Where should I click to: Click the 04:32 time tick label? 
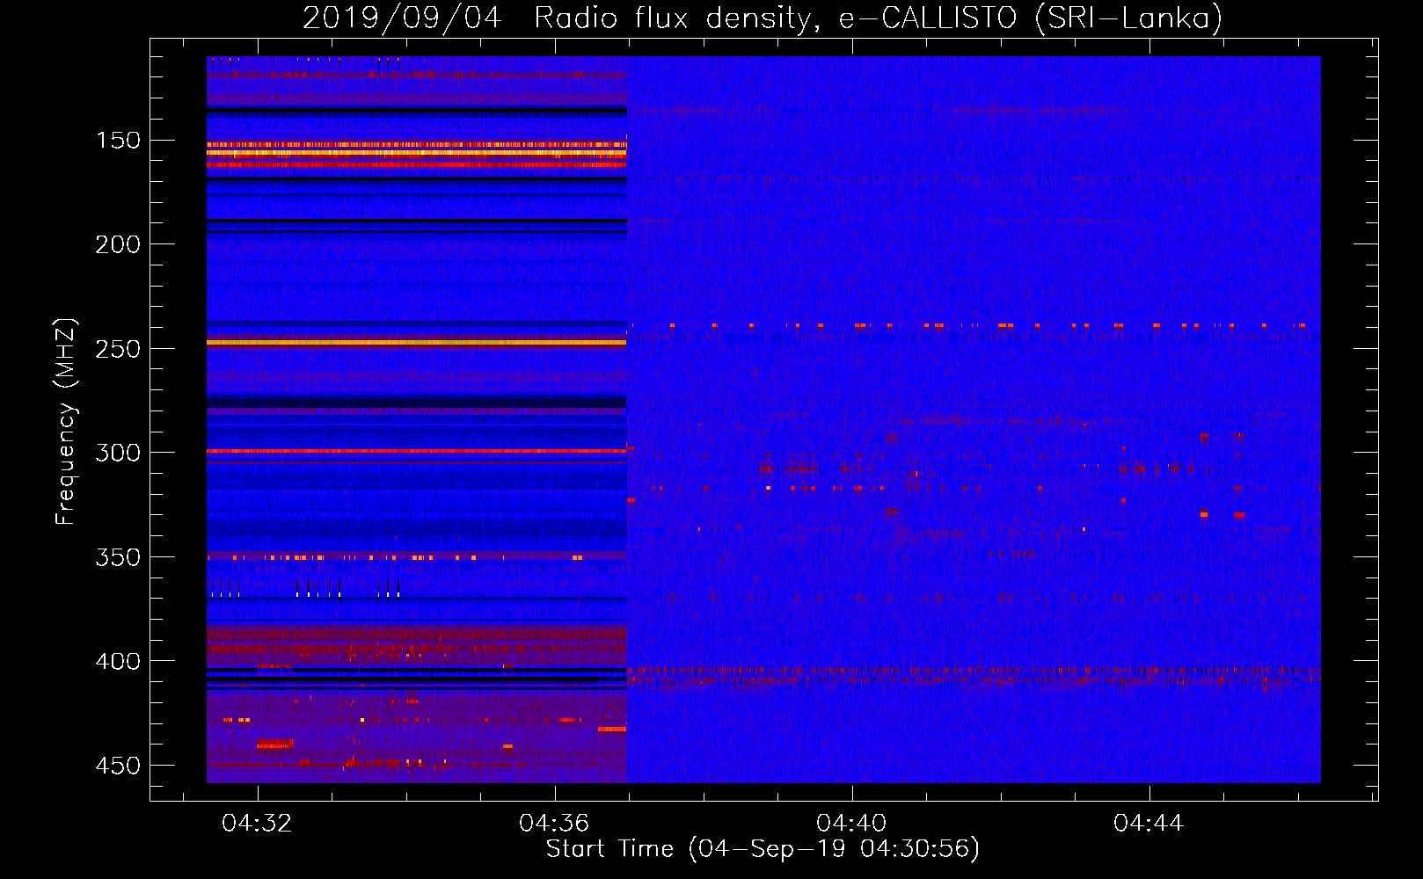coord(257,824)
